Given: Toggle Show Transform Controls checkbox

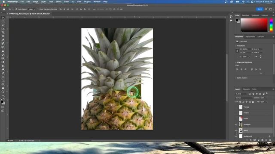Looking at the screenshot, I should [x=38, y=9].
